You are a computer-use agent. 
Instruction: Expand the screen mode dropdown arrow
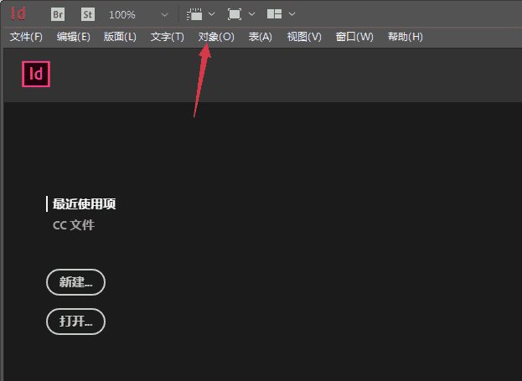[252, 14]
